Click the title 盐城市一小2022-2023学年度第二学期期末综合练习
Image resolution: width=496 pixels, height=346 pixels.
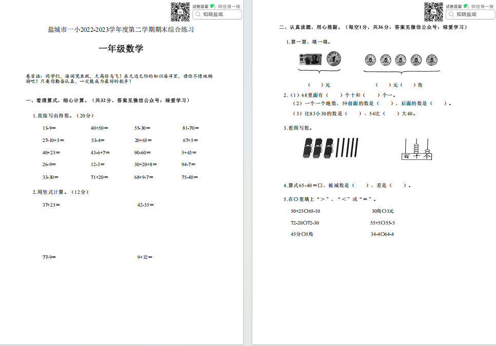[x=121, y=30]
